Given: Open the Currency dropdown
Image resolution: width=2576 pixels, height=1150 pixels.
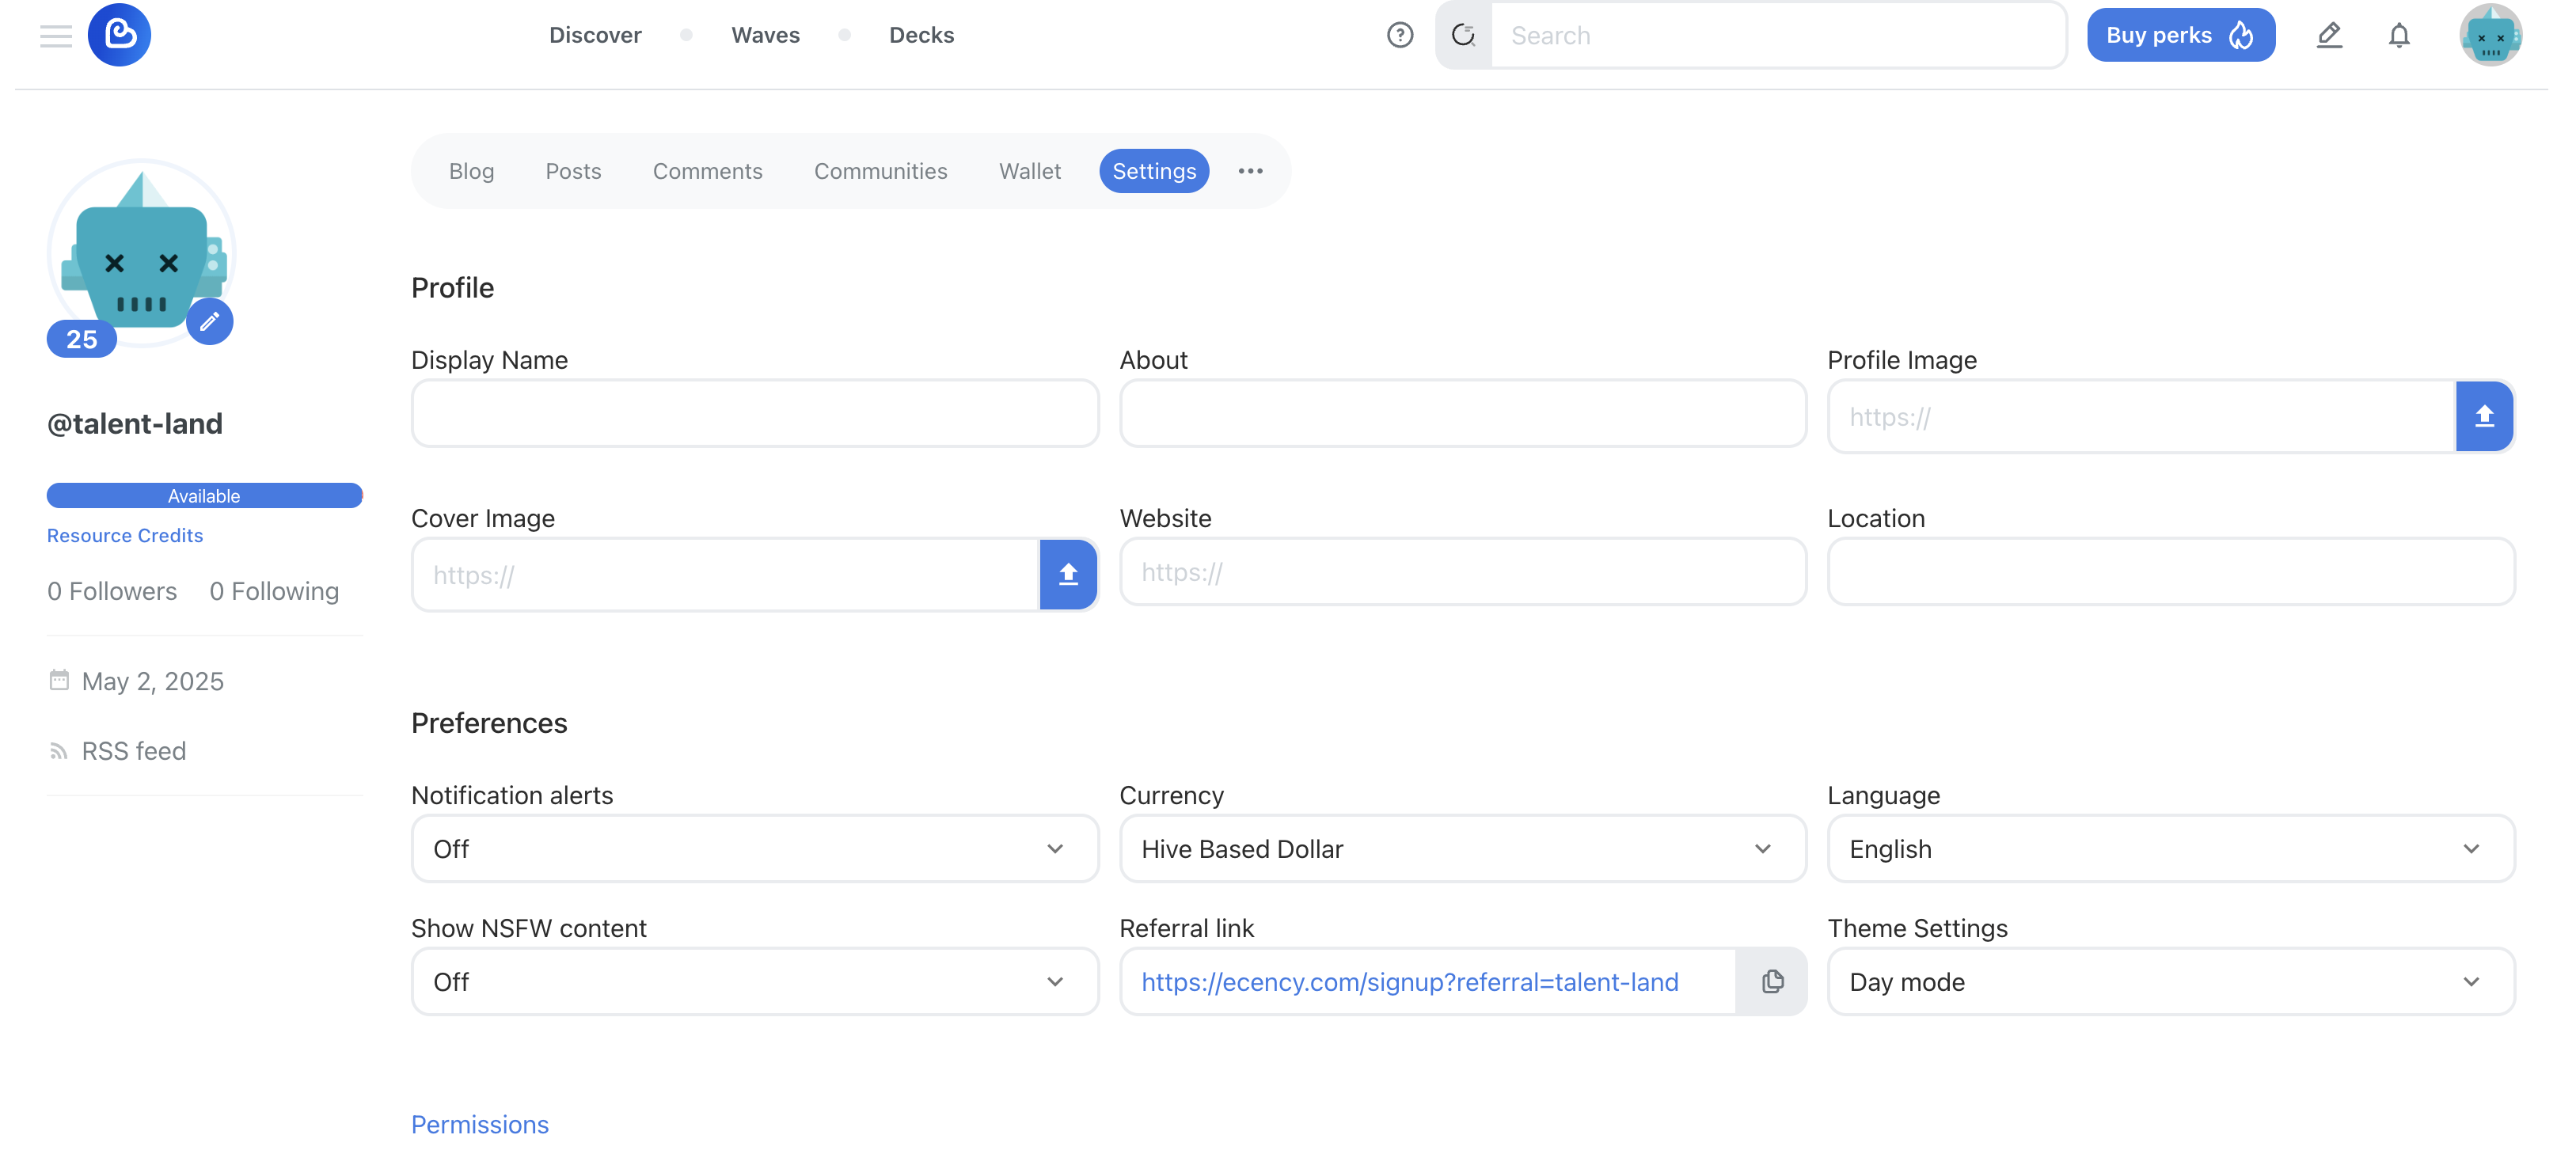Looking at the screenshot, I should [x=1463, y=848].
